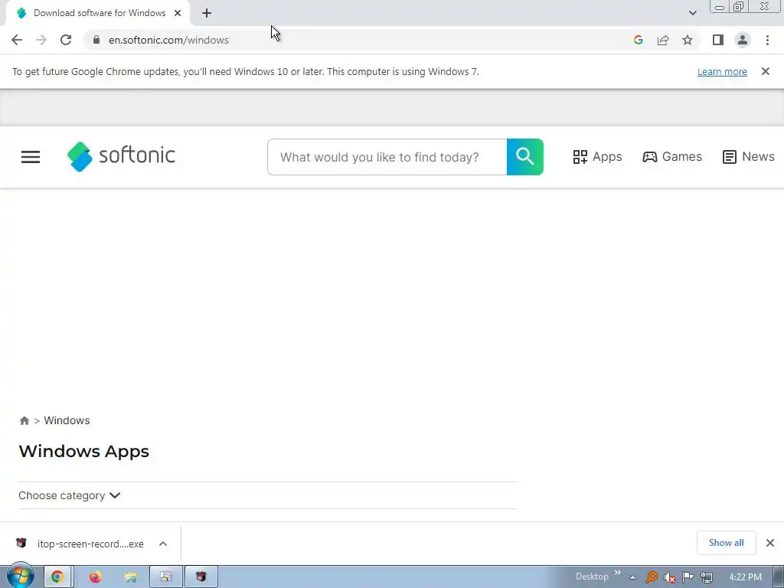The image size is (784, 588).
Task: Open the Softonic hamburger menu
Action: 31,157
